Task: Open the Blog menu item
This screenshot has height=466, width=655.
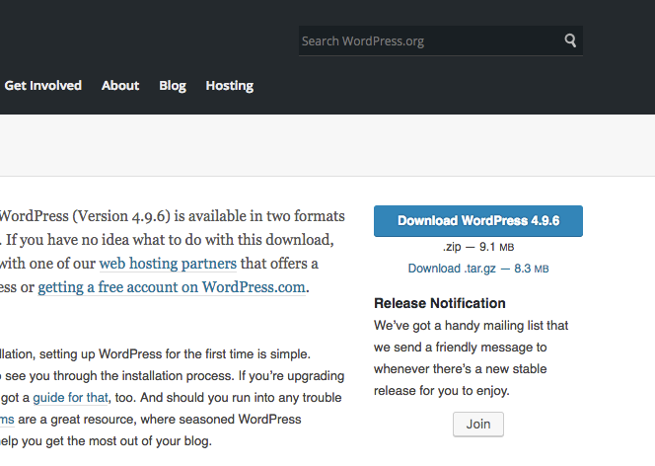Action: tap(173, 85)
